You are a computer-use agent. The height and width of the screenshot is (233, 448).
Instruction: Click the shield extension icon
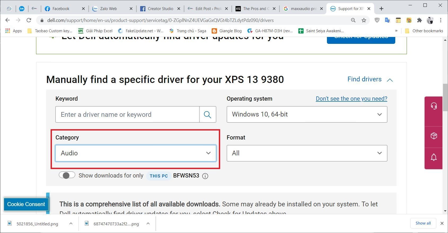[377, 20]
